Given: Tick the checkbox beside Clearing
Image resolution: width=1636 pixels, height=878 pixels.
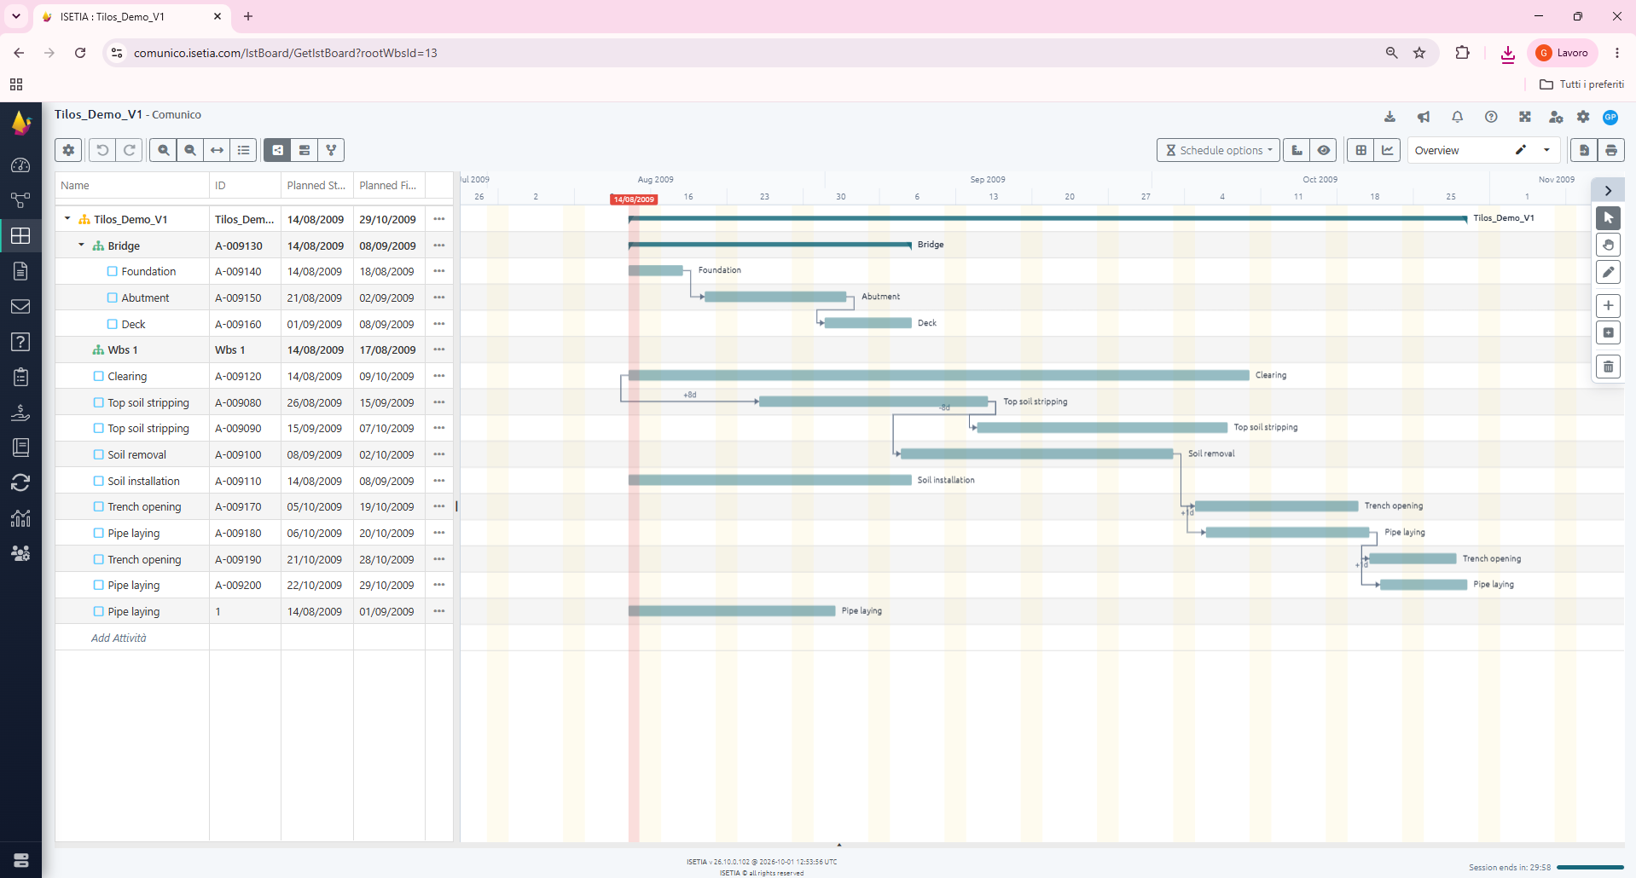Looking at the screenshot, I should [98, 376].
